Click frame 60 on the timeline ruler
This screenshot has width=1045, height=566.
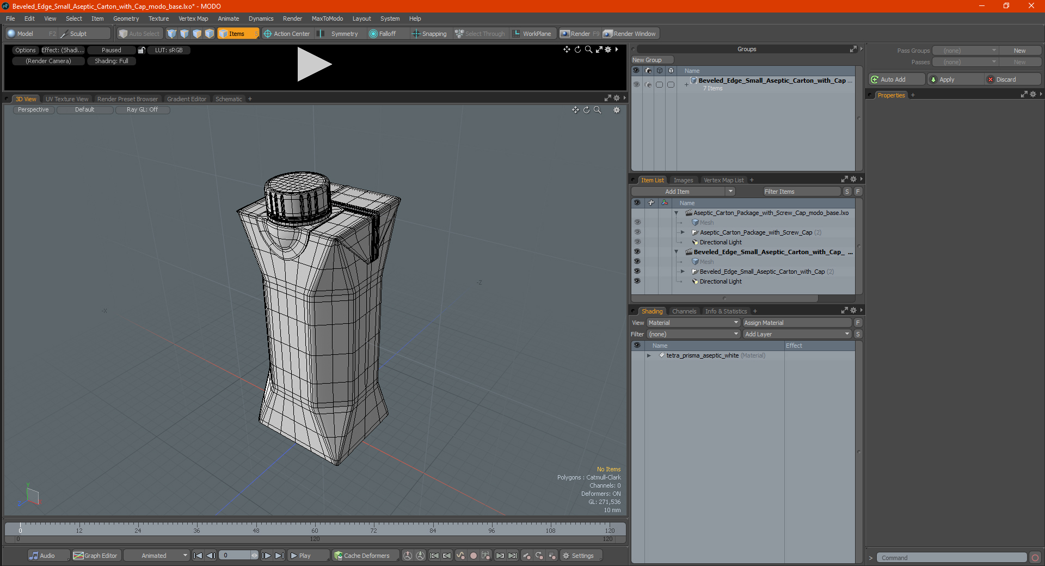pos(315,527)
